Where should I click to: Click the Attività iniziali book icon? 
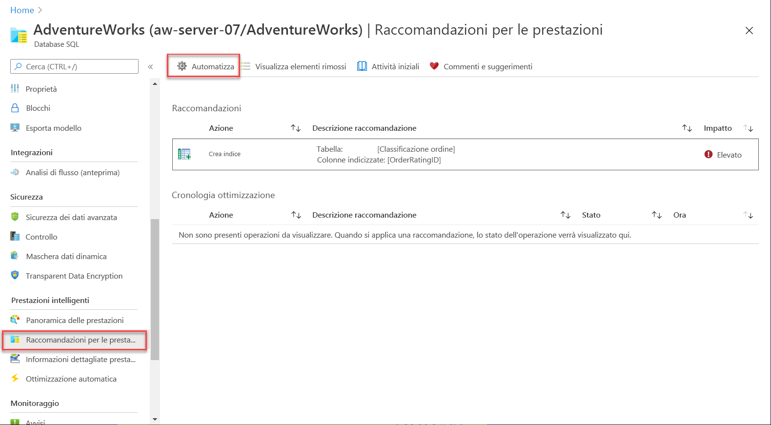click(362, 66)
